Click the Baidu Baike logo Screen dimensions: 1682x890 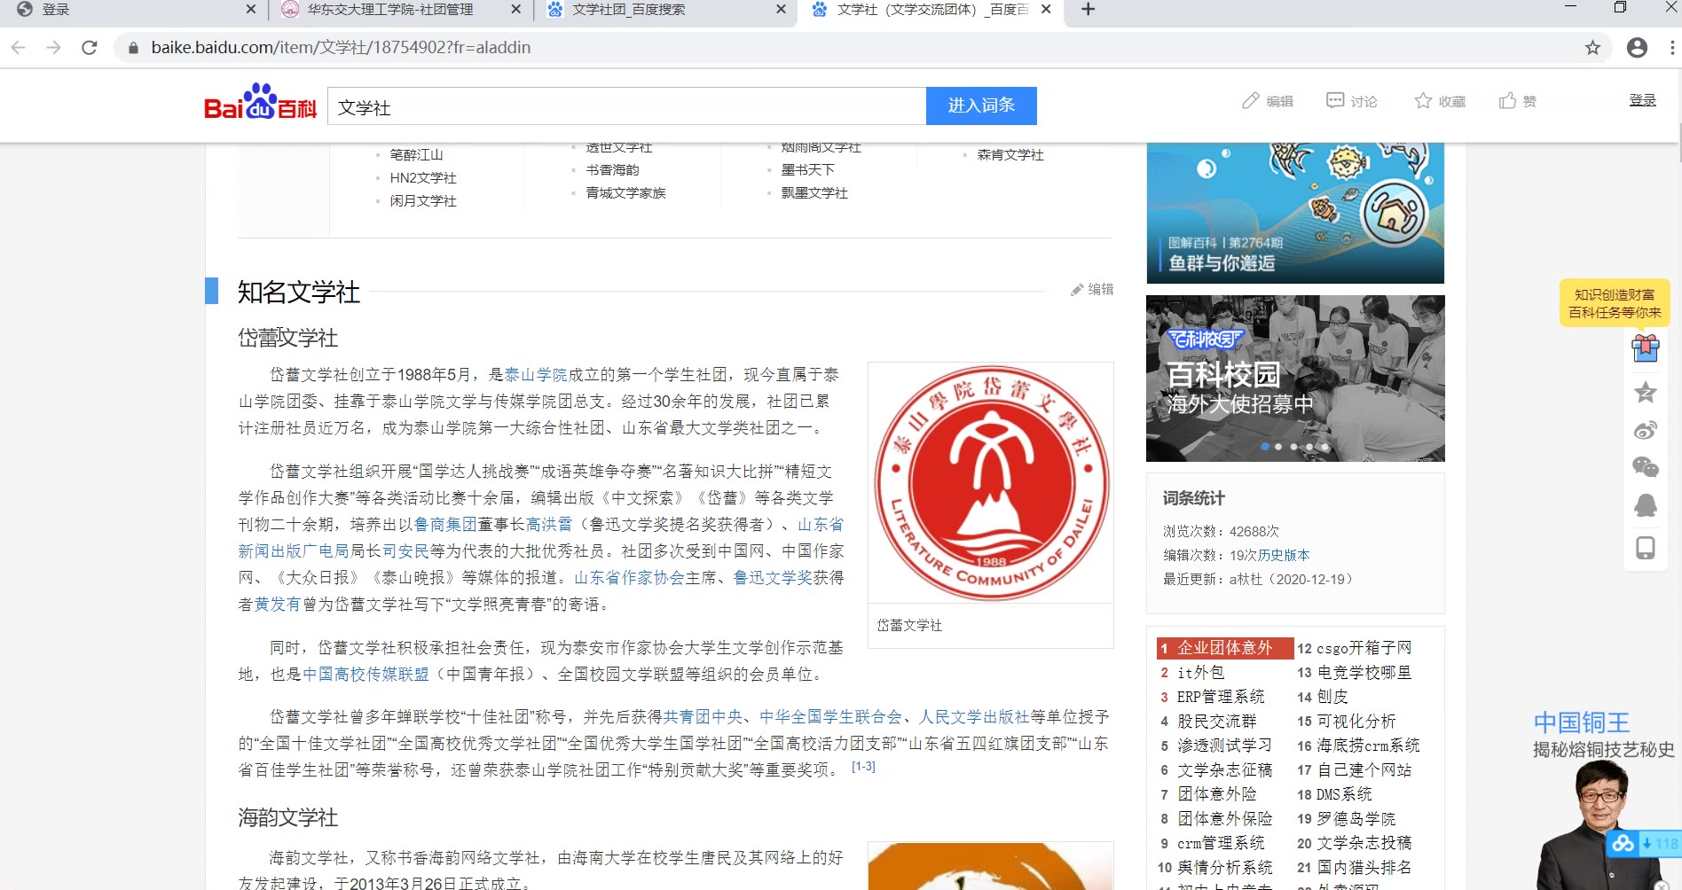point(260,103)
